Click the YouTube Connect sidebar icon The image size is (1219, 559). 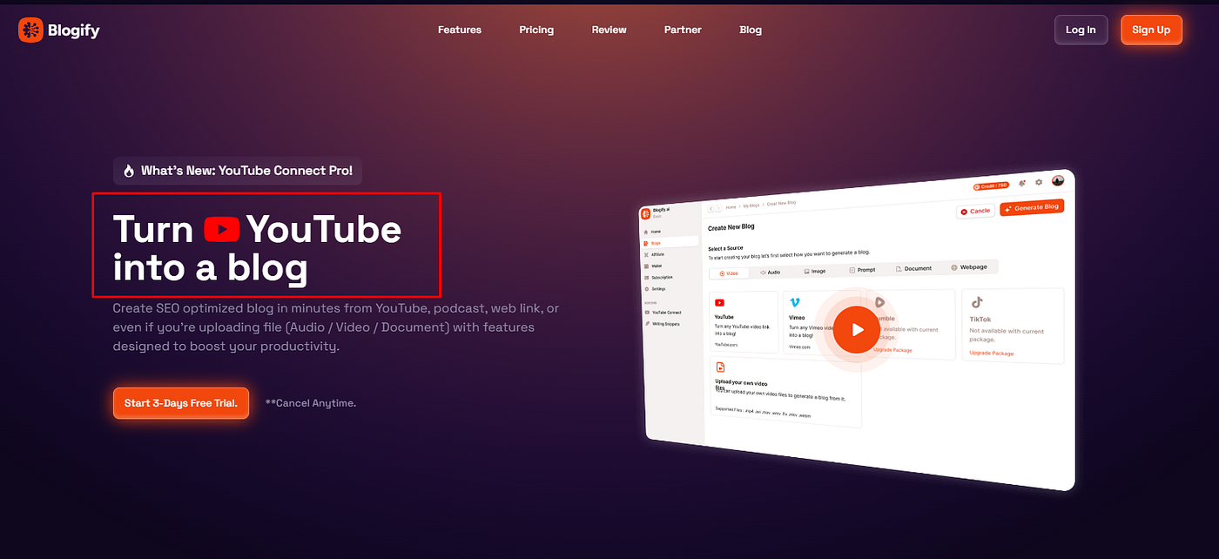tap(647, 313)
